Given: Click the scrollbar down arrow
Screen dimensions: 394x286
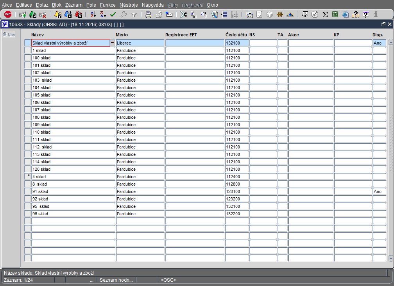Looking at the screenshot, I should (x=390, y=258).
